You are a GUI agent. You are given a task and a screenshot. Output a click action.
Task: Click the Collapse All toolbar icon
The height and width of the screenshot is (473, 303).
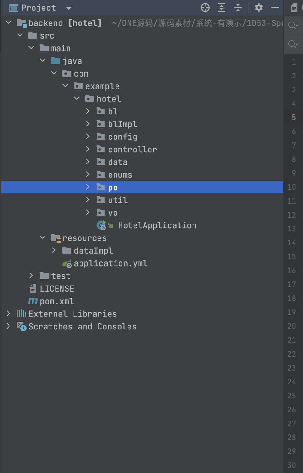click(x=238, y=8)
